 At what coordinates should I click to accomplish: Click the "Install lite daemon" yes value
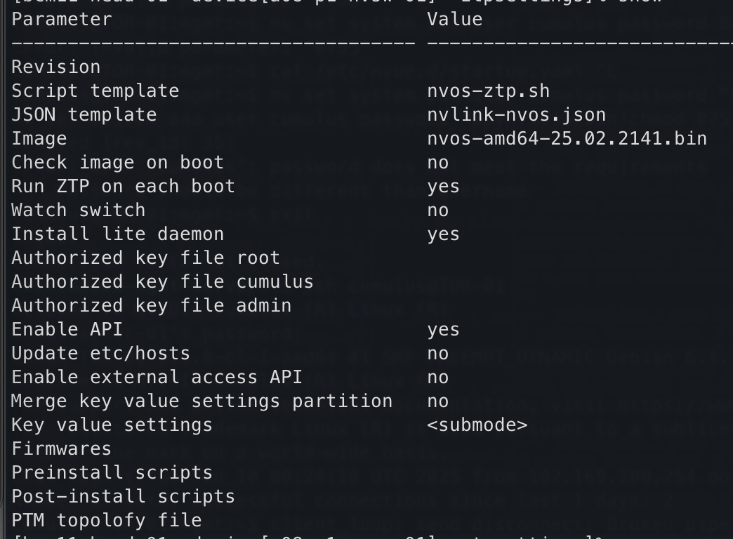443,234
